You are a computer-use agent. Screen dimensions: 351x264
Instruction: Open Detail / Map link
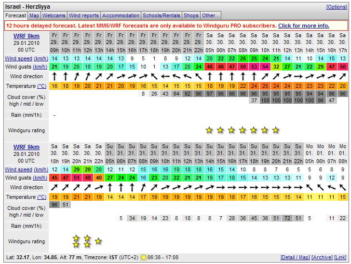(x=295, y=257)
